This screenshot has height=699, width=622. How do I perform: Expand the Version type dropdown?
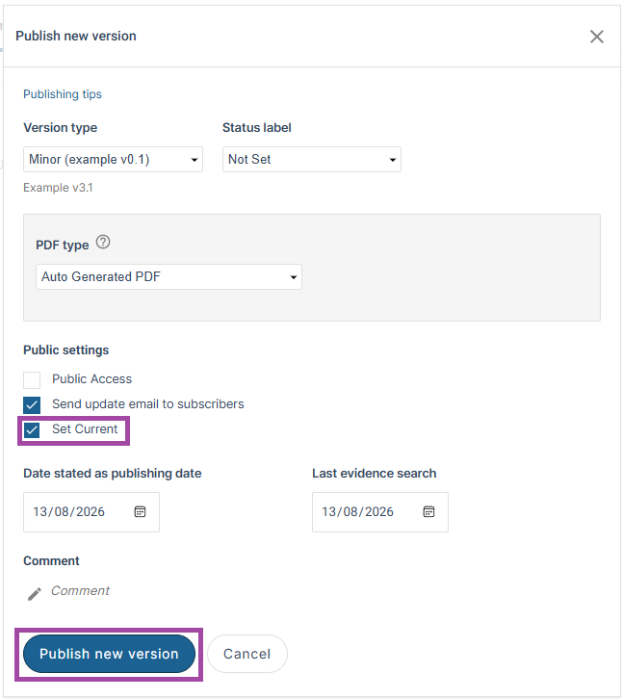(x=114, y=159)
